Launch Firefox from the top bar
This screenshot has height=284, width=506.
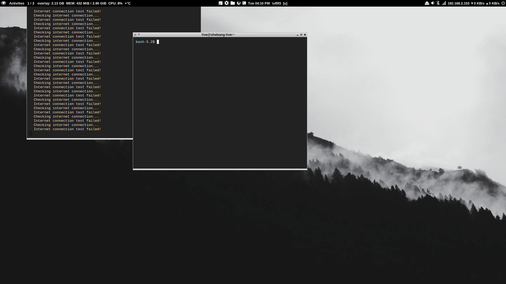point(239,3)
